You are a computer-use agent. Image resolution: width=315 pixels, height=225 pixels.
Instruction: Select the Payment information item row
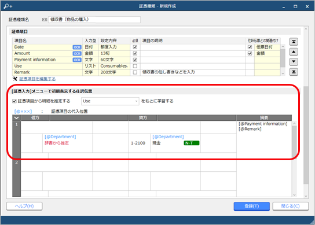coord(146,60)
